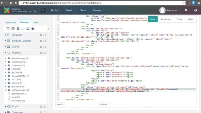Screen dimensions: 201x113
Task: Expand the FormIt folder
Action: [6, 69]
